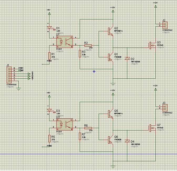The width and height of the screenshot is (177, 171).
Task: Click the PPM2 label beside J1 pin 5
Action: (x=21, y=70)
